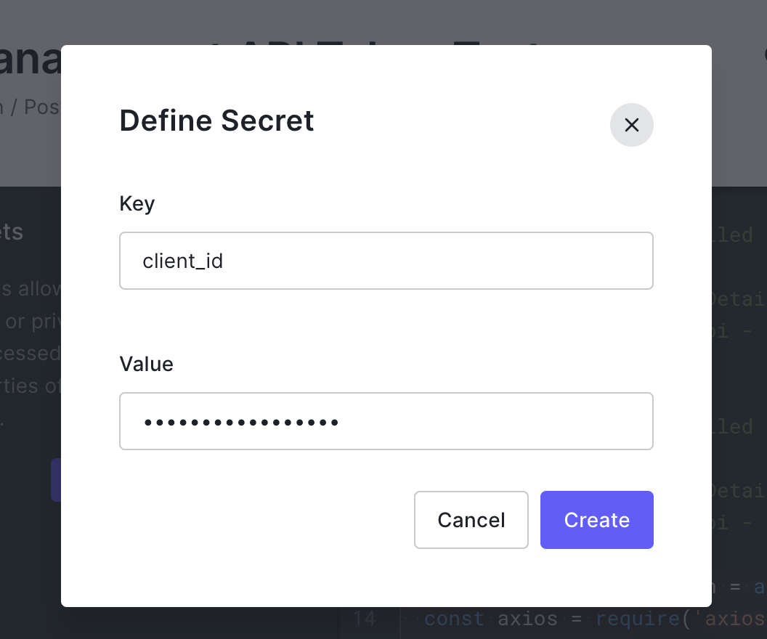767x639 pixels.
Task: Cancel defining the secret
Action: 471,520
